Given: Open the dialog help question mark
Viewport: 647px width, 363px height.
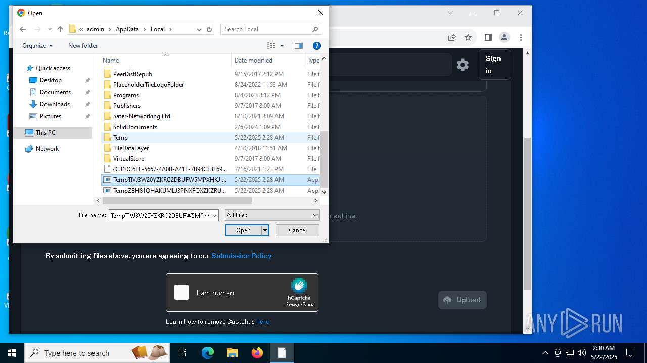Looking at the screenshot, I should [x=317, y=46].
